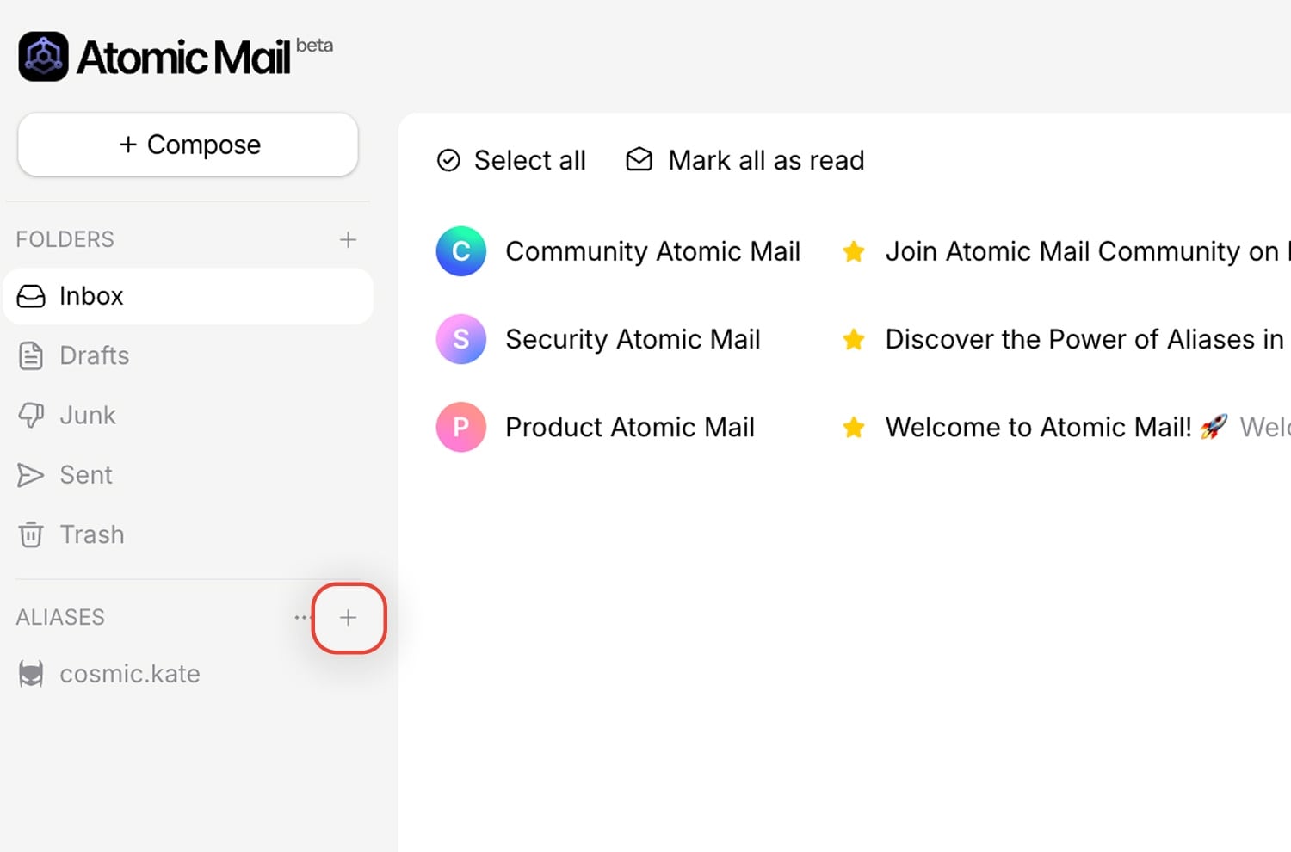Click Mark all as read

(745, 160)
